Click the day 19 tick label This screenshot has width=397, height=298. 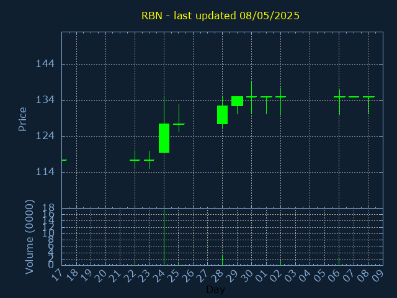tap(86, 275)
